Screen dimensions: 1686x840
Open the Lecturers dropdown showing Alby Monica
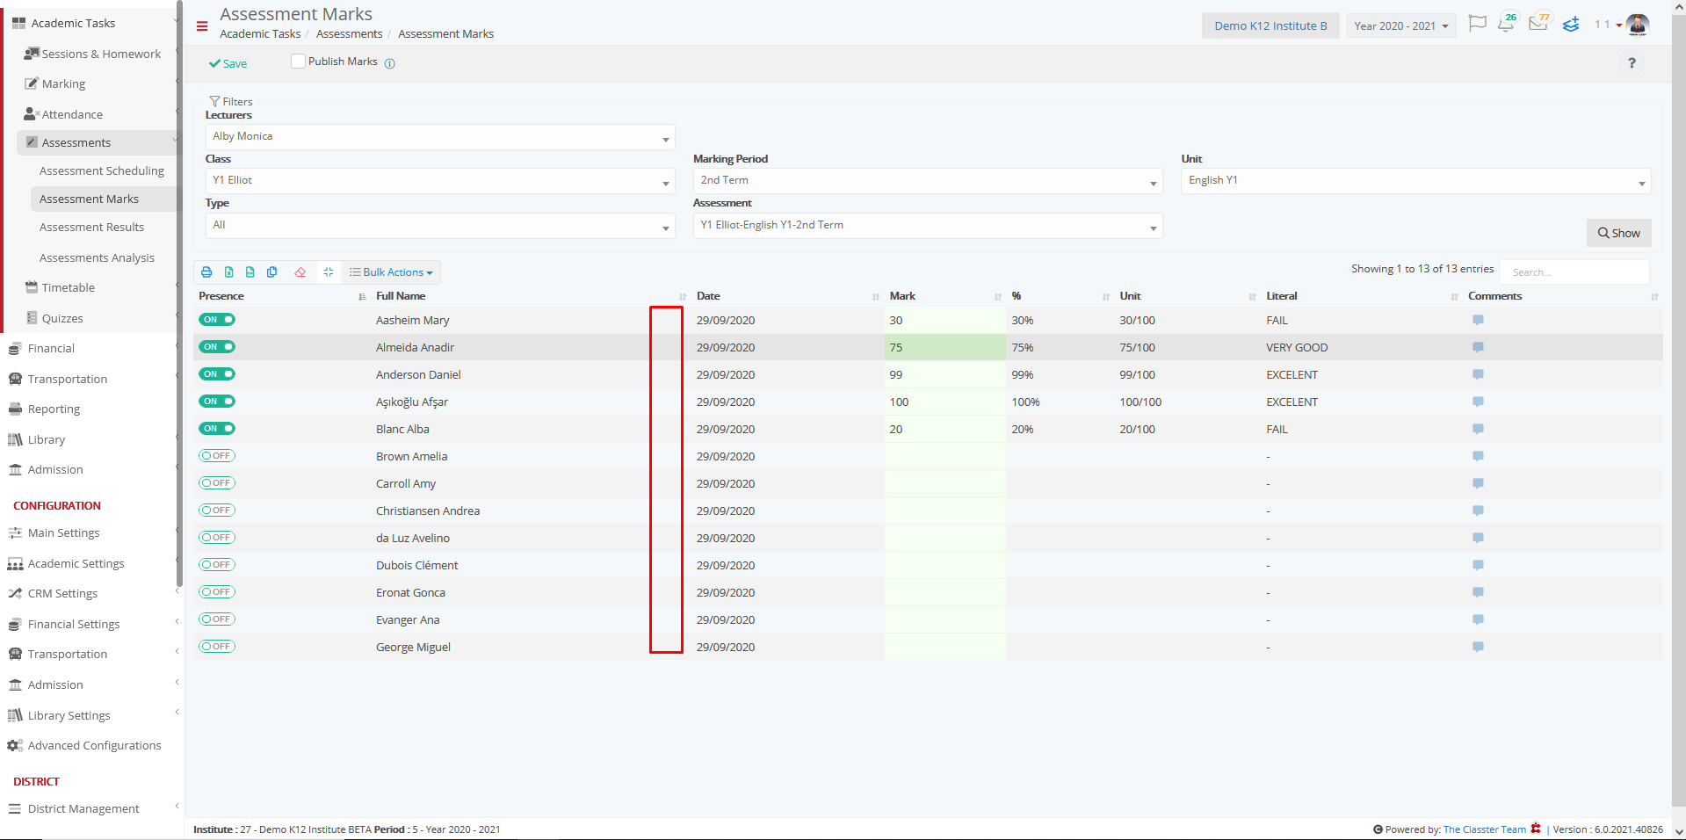point(440,137)
